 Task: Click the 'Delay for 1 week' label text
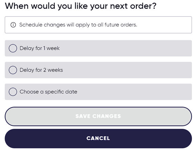[x=39, y=48]
